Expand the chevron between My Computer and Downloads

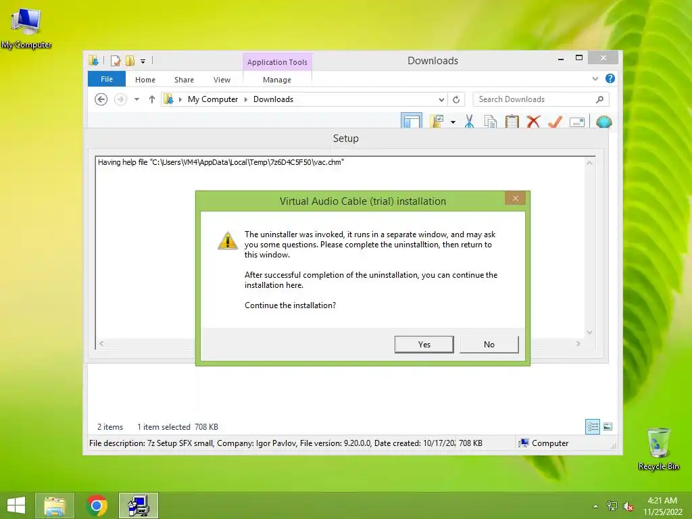246,99
